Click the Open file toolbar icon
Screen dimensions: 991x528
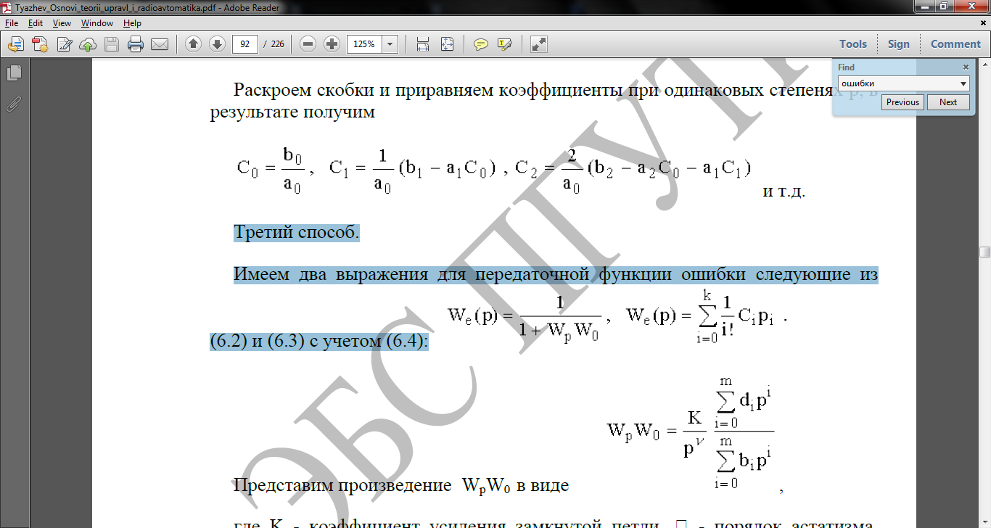click(x=15, y=44)
